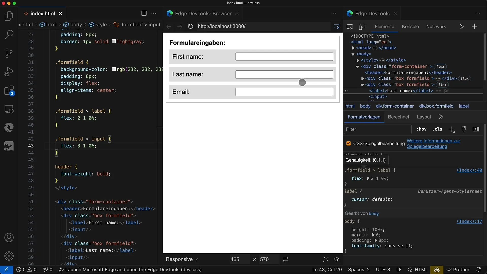Open the Manage gear icon
Viewport: 487px width, 274px height.
coord(9,256)
